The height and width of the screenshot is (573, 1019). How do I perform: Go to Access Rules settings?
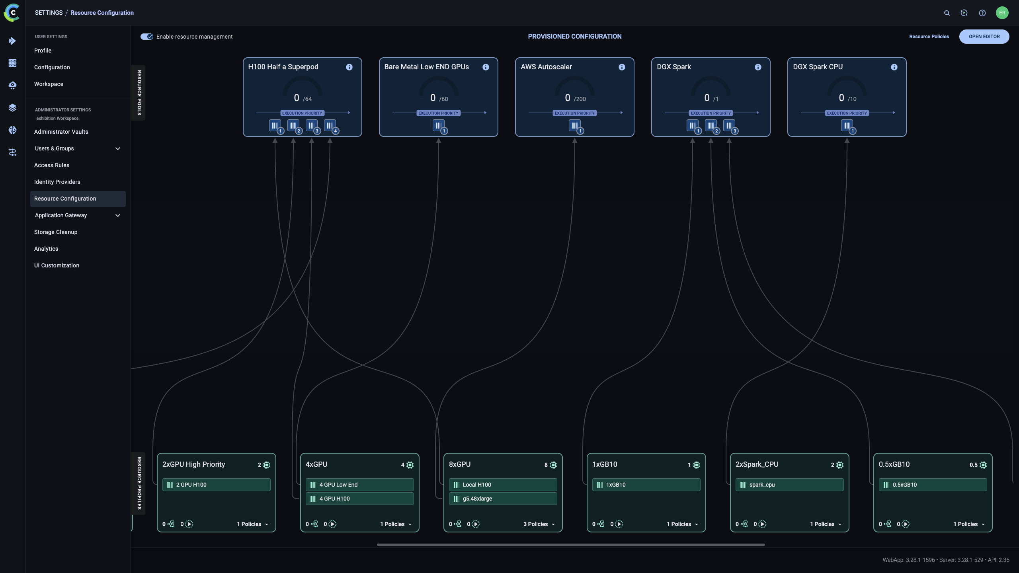52,165
